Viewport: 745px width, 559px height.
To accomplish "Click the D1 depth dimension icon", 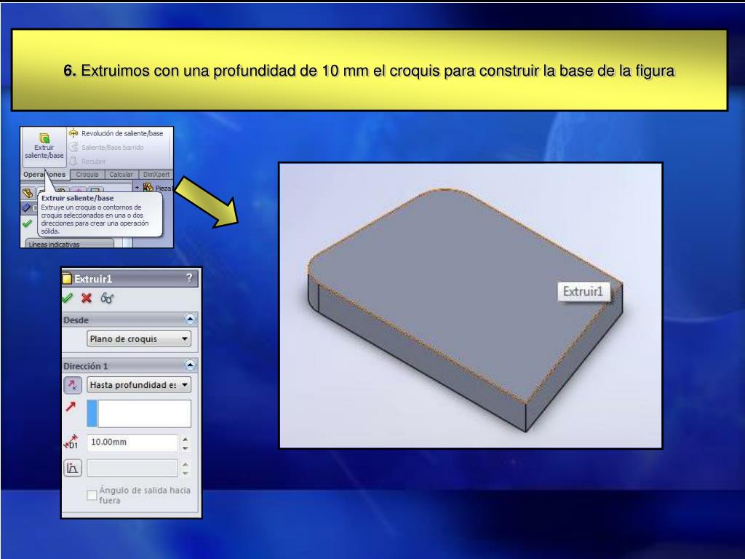I will point(71,442).
